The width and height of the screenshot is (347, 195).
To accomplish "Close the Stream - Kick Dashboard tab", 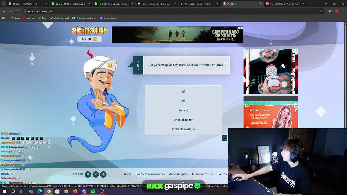I will (46, 4).
